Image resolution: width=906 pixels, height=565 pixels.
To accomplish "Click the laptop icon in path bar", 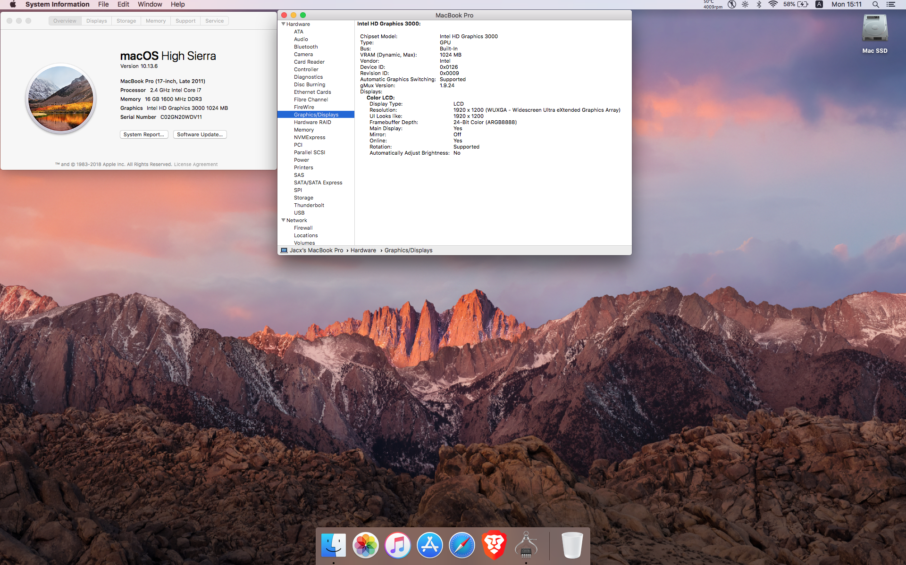I will pyautogui.click(x=284, y=250).
